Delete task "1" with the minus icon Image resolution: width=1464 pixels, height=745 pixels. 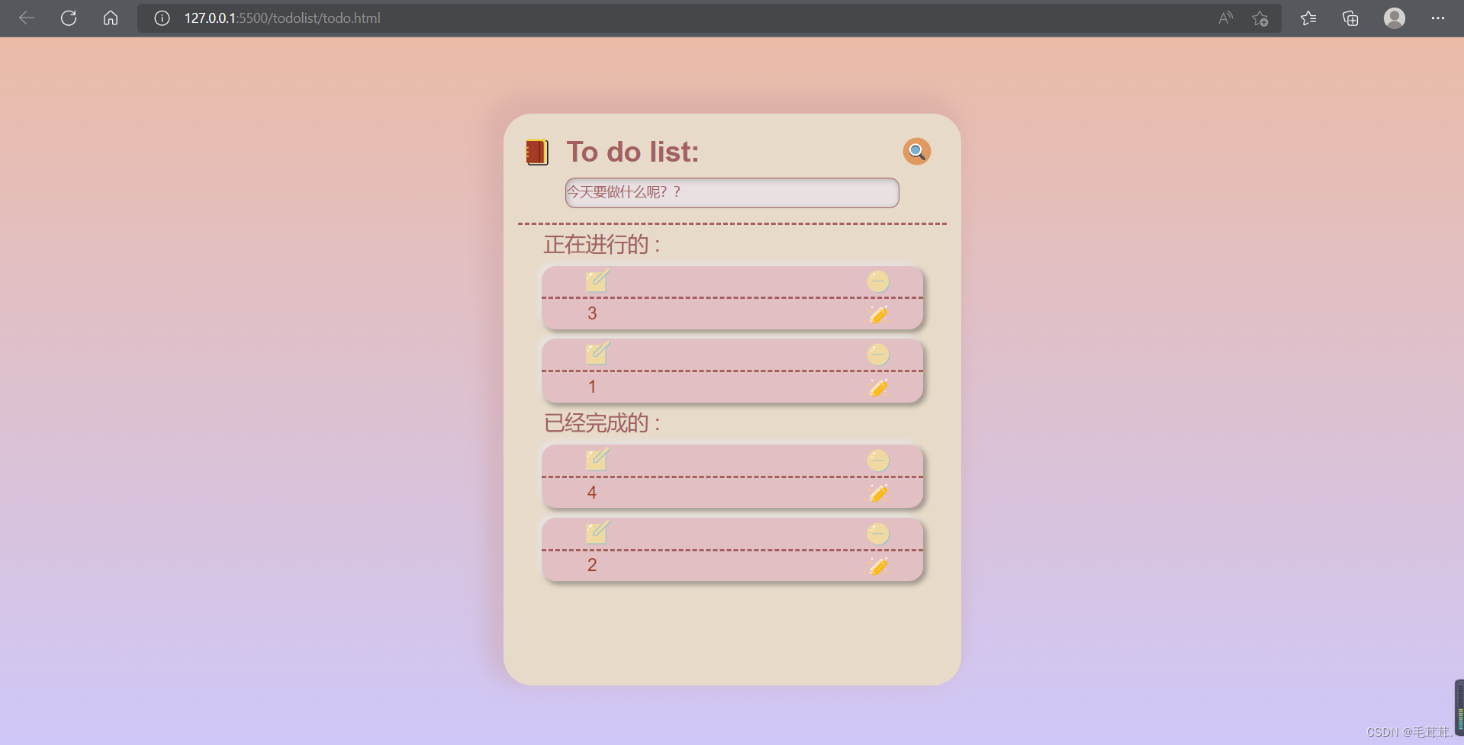877,354
